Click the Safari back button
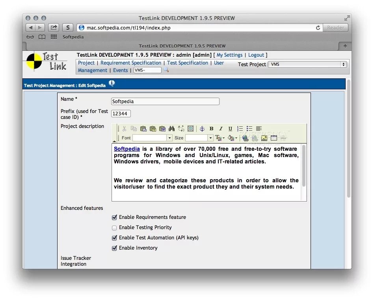Viewport: 374px width, 300px height. tap(31, 28)
